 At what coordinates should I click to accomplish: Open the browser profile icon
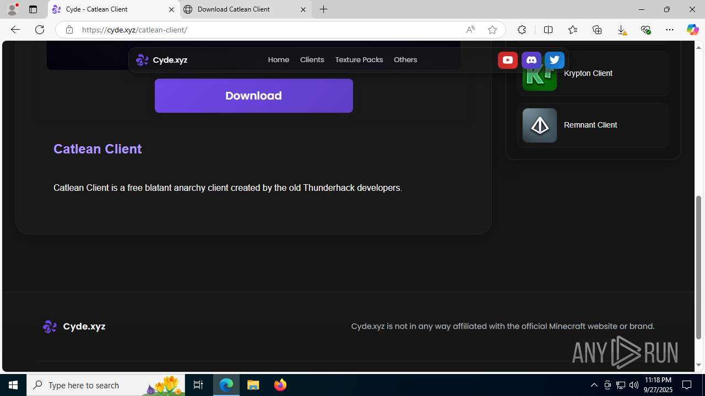pos(12,9)
